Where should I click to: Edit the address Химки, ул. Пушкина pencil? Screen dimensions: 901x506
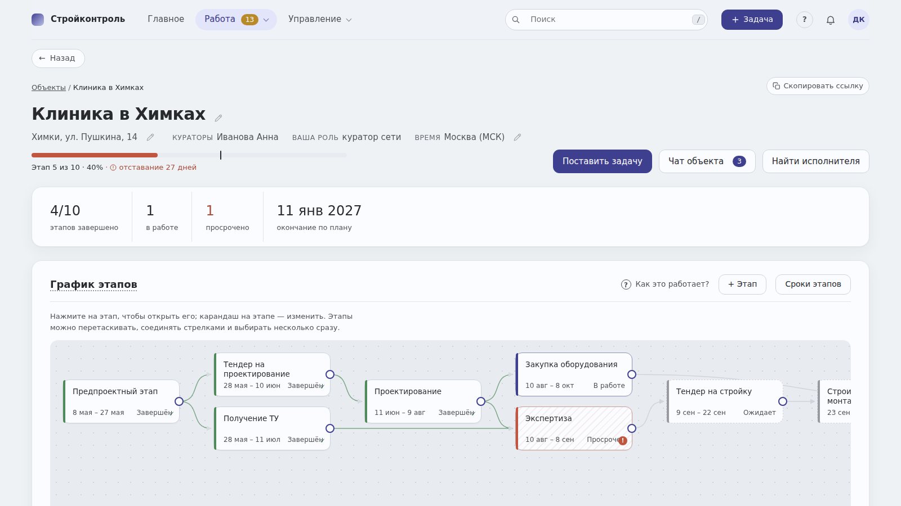(150, 137)
